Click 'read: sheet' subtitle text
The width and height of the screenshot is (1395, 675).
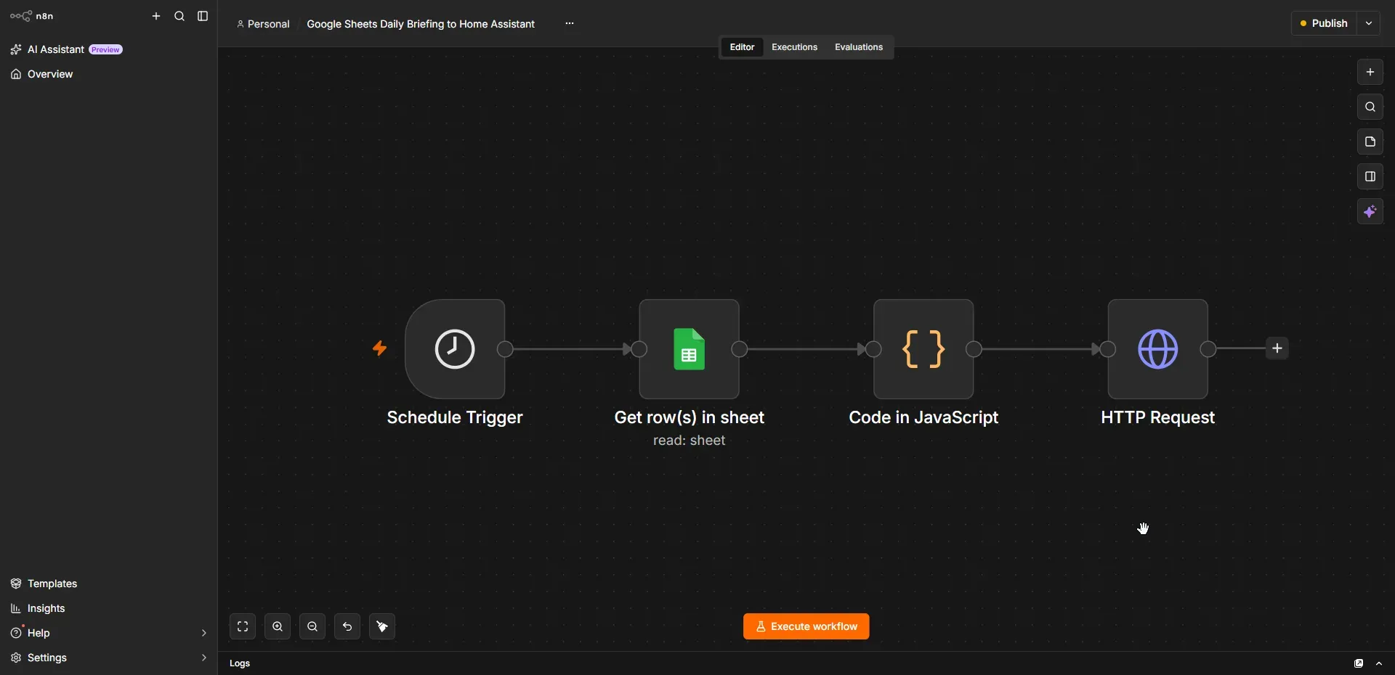click(x=690, y=441)
